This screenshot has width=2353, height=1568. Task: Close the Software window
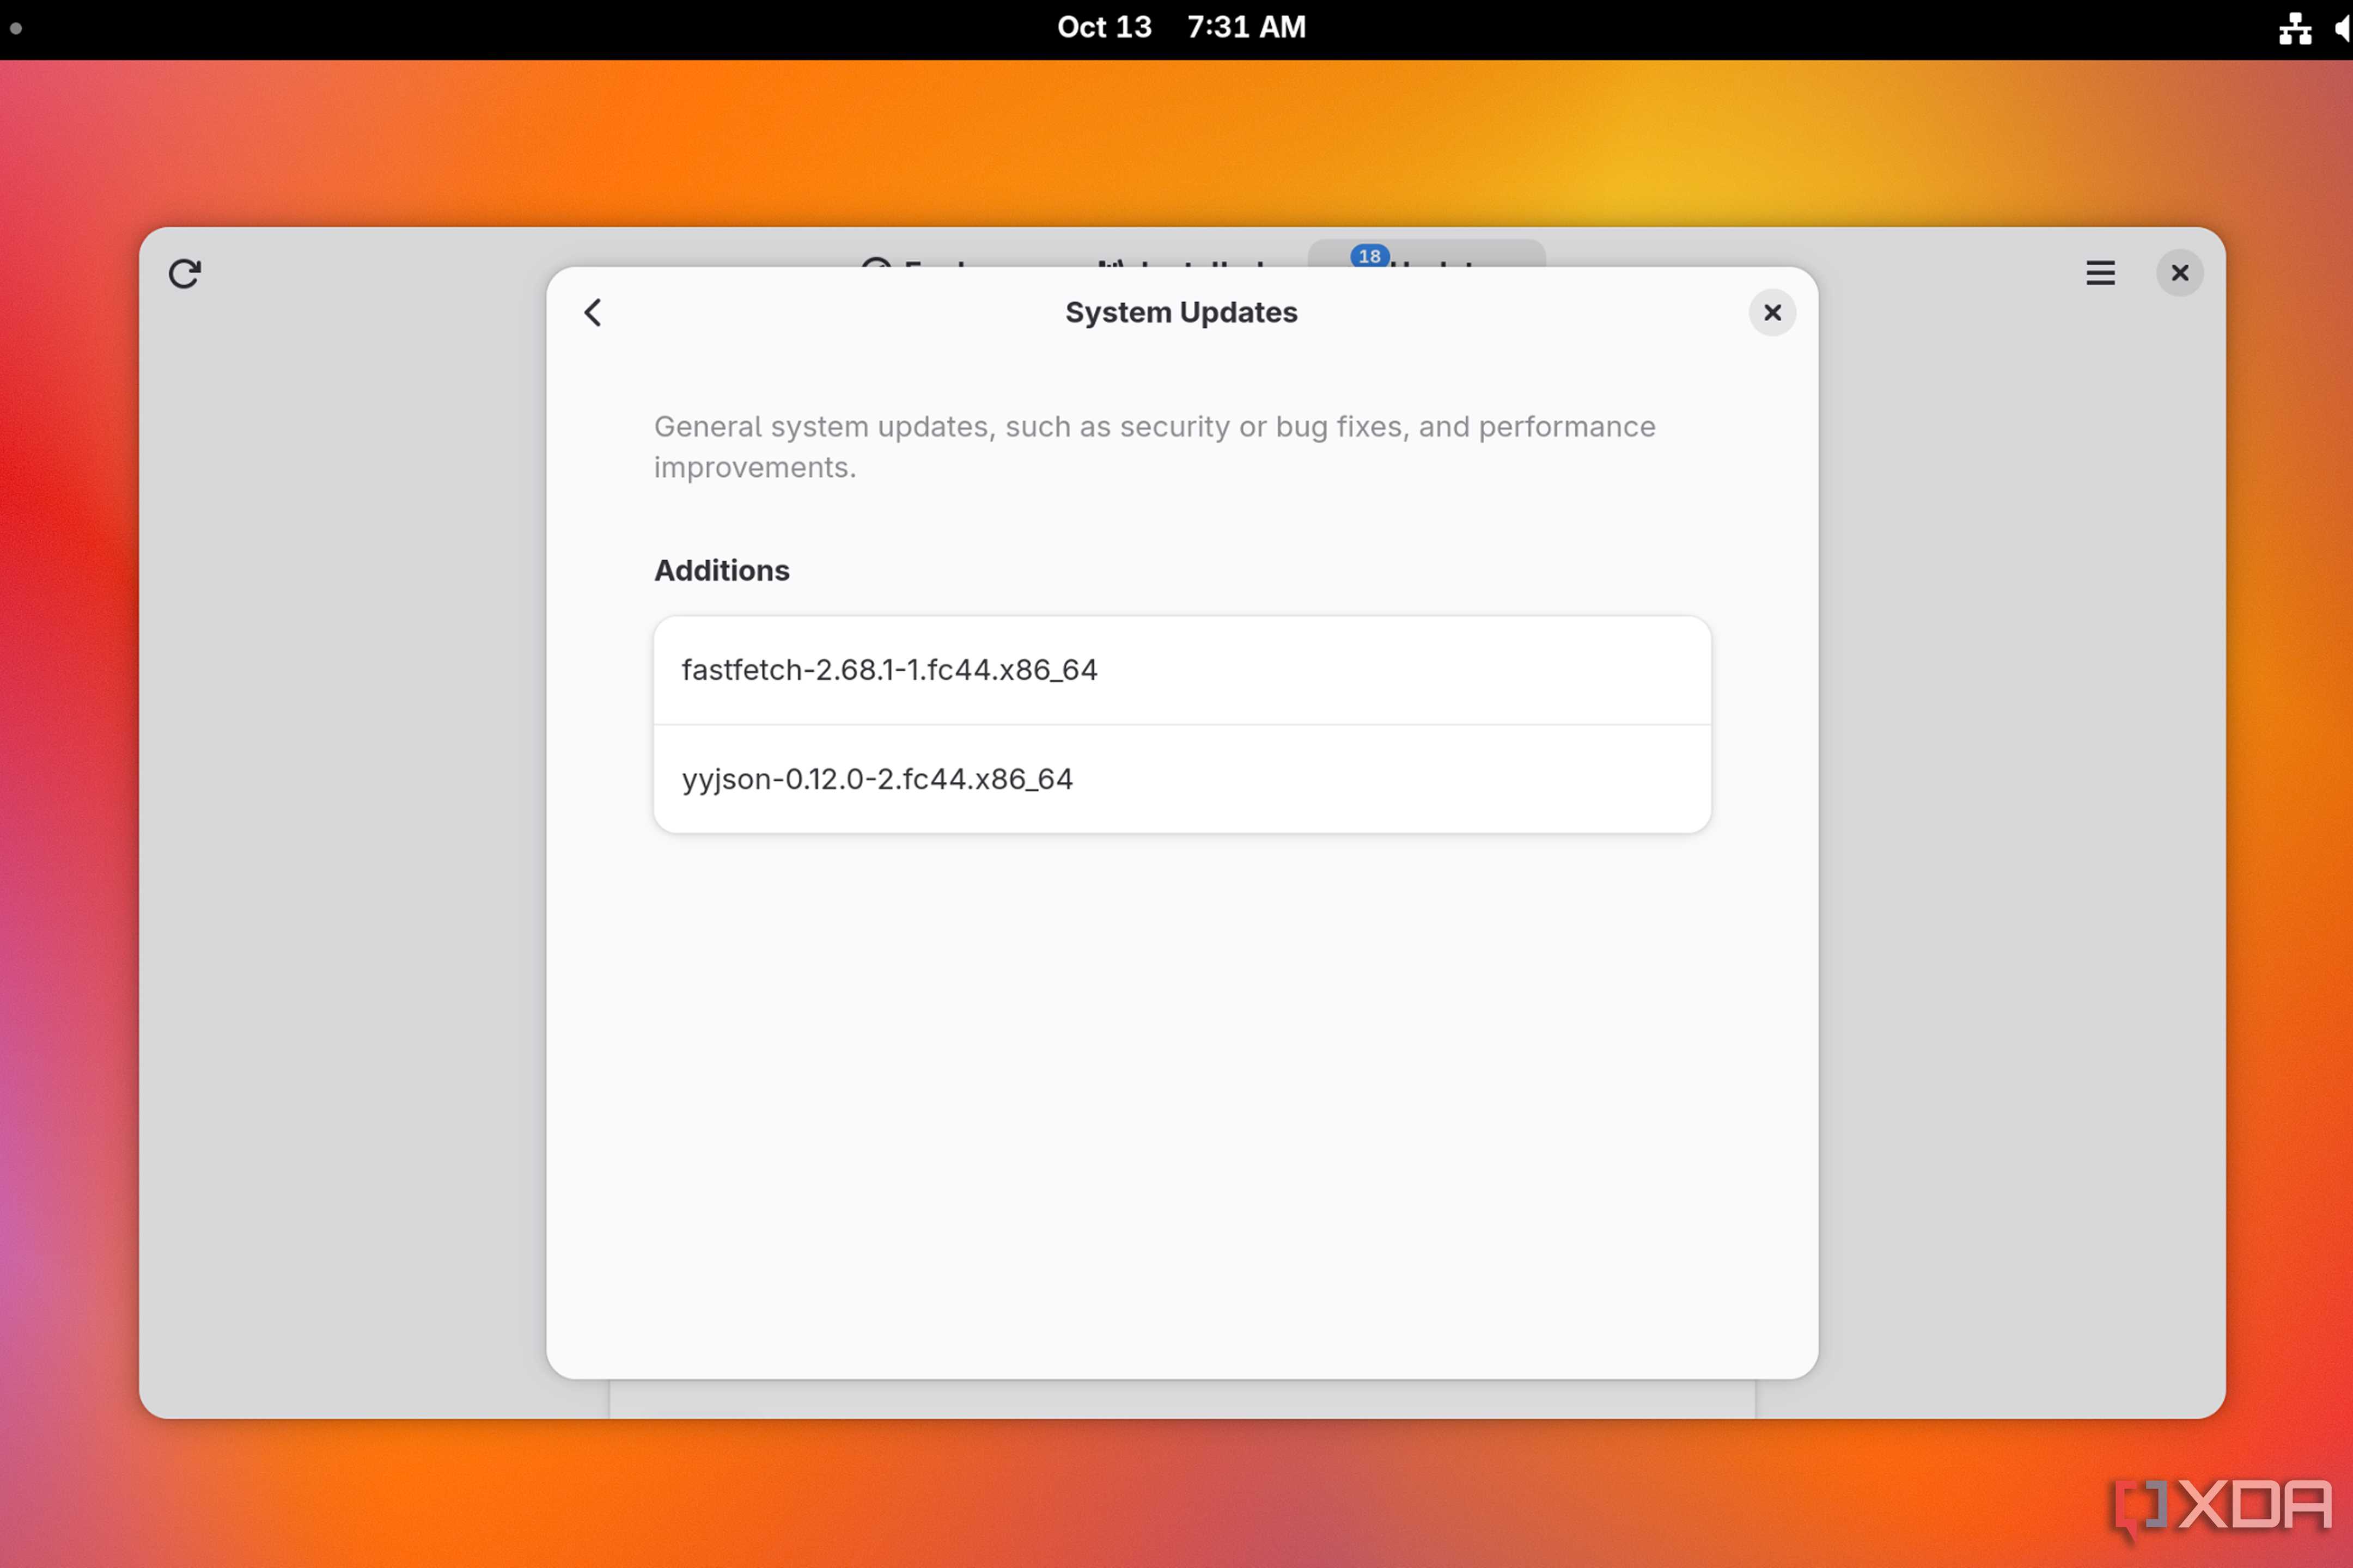2180,273
